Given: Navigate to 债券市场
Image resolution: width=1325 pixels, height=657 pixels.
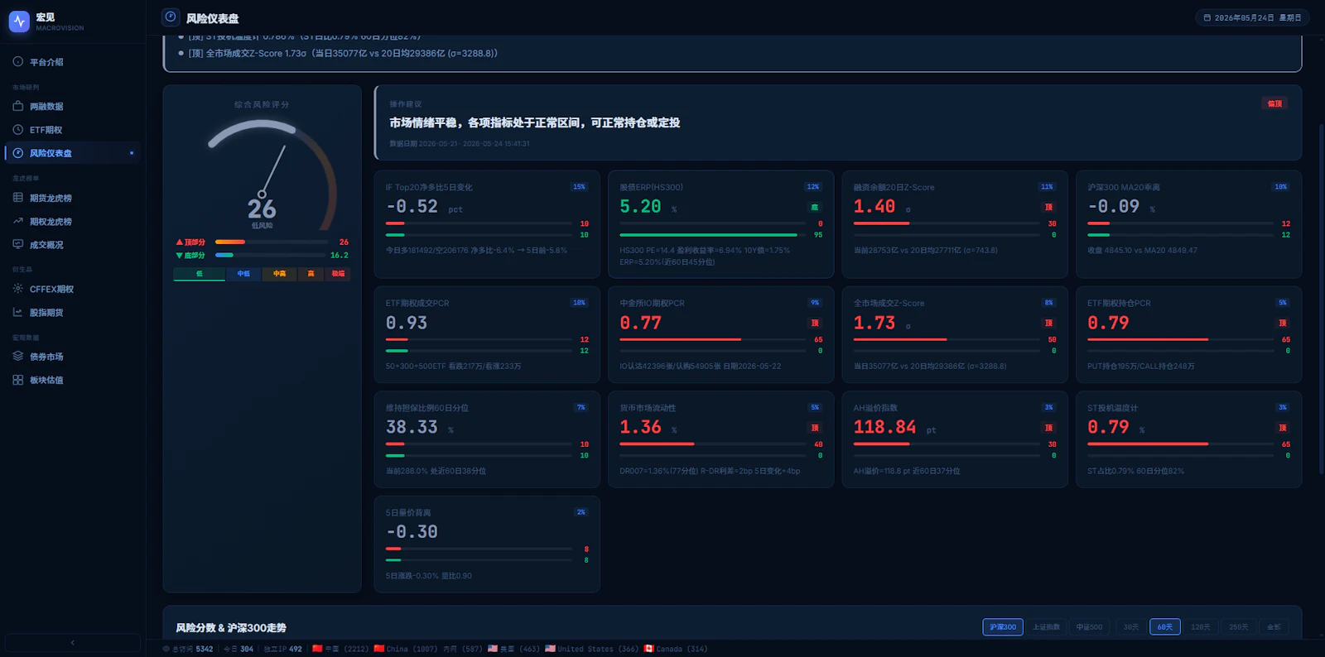Looking at the screenshot, I should [x=73, y=357].
